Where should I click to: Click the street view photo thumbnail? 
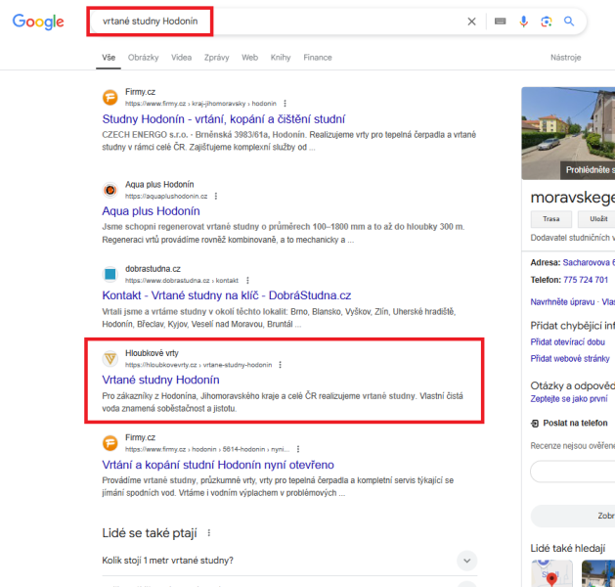tap(568, 133)
